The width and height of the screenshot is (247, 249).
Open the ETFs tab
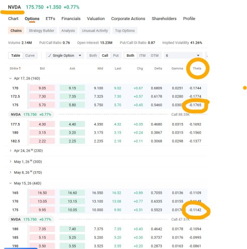click(50, 19)
